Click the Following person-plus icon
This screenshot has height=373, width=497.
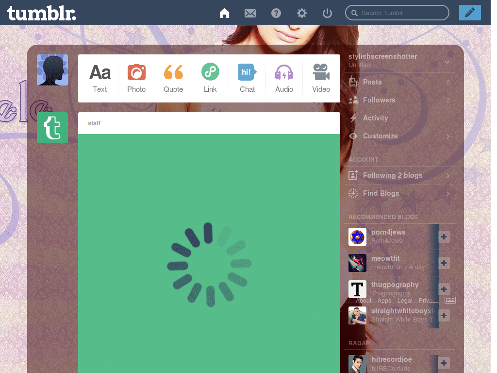[353, 175]
